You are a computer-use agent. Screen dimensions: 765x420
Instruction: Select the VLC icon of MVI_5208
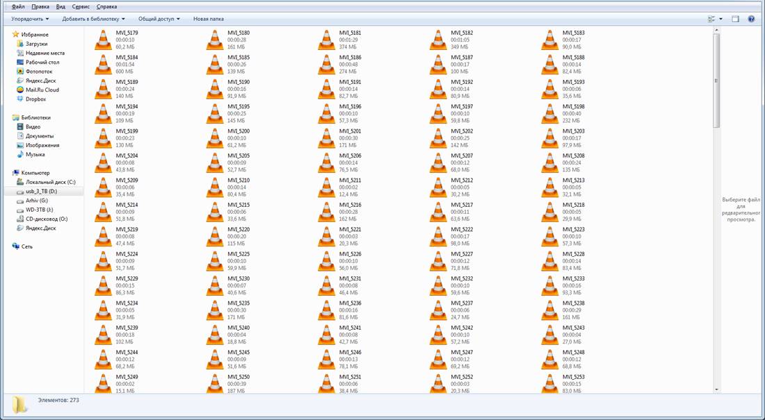pyautogui.click(x=550, y=162)
